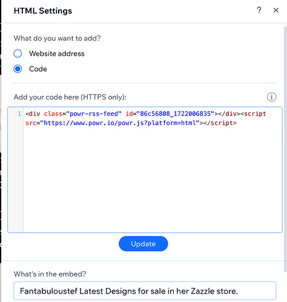Click the Update button
Image resolution: width=287 pixels, height=302 pixels.
pyautogui.click(x=143, y=243)
